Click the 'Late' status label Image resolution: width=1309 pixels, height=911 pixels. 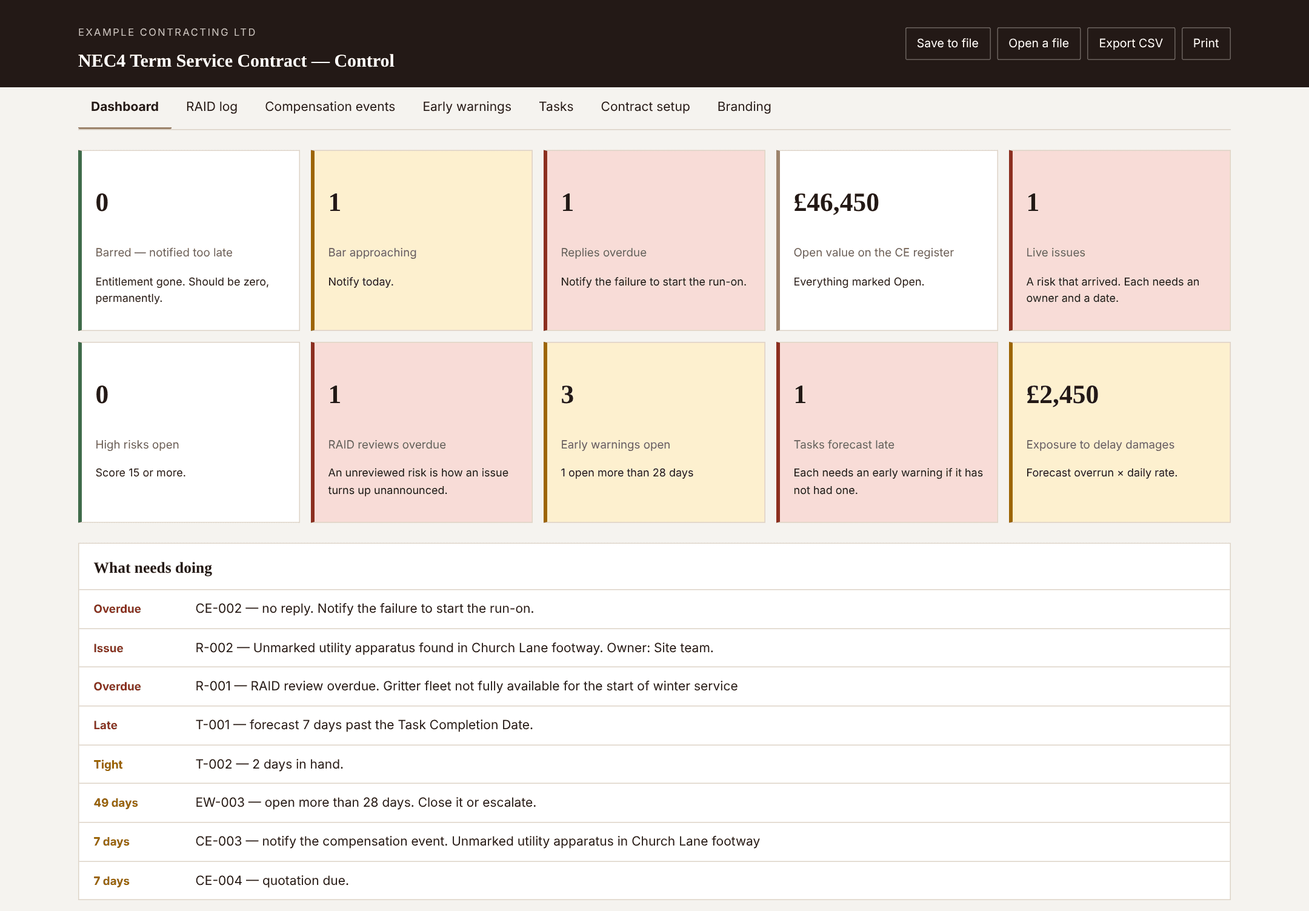pyautogui.click(x=105, y=726)
